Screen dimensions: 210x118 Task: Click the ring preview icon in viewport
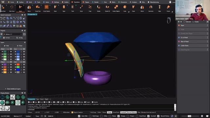(x=169, y=20)
